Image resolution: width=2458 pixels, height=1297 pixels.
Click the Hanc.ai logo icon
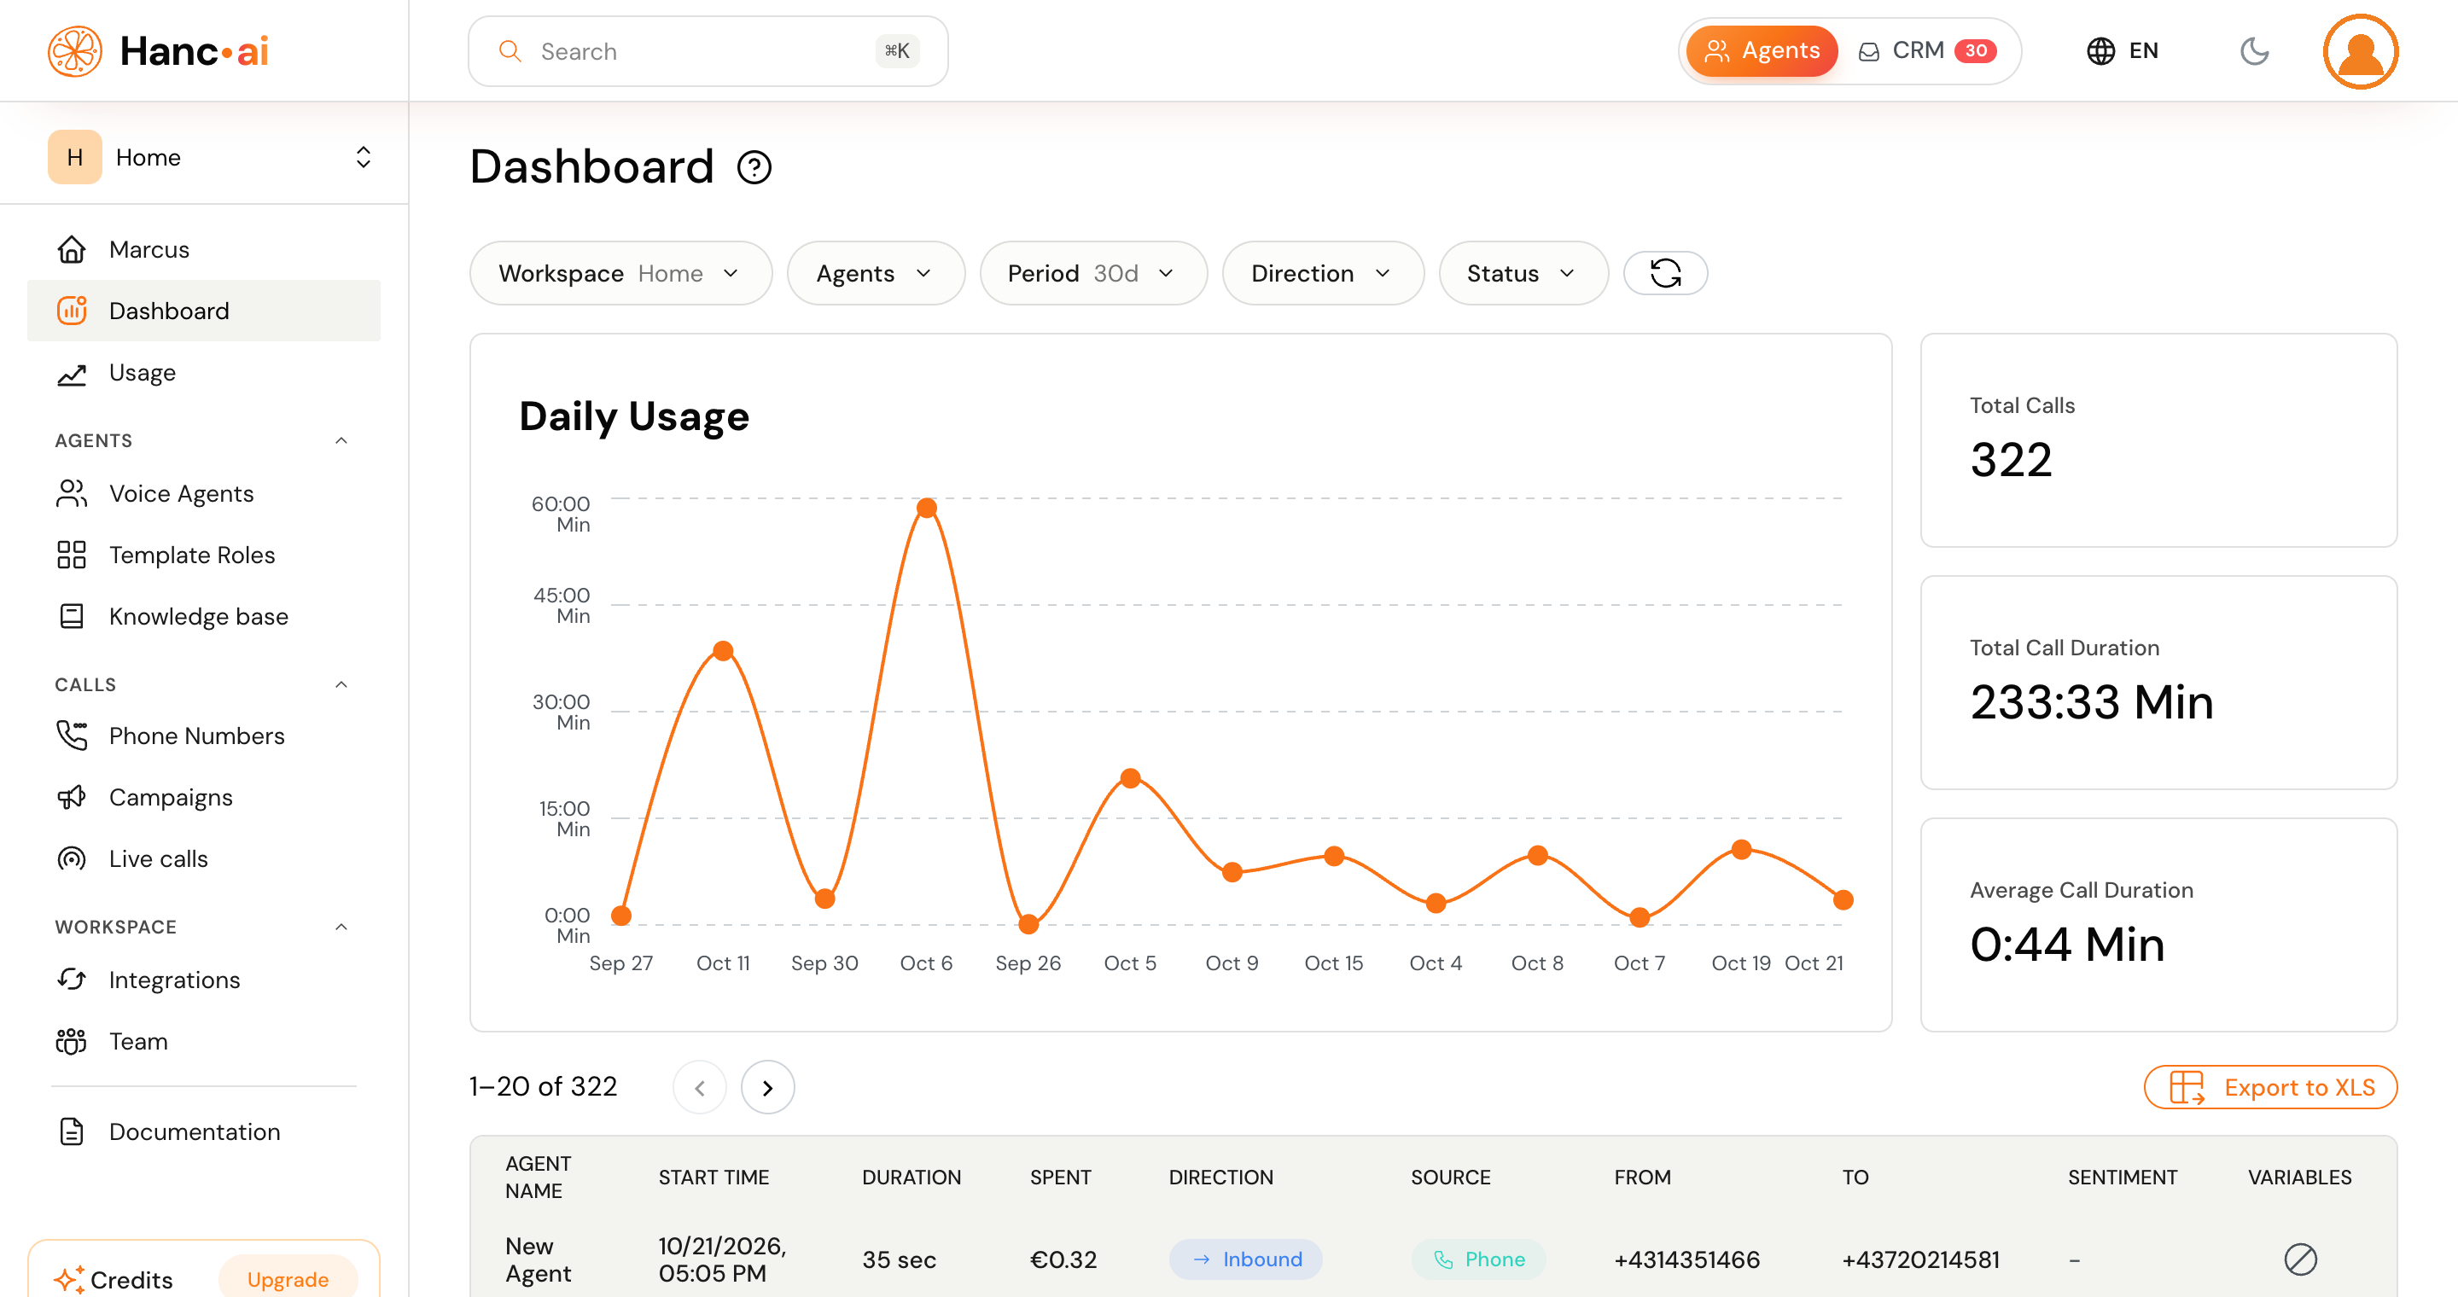pyautogui.click(x=74, y=50)
